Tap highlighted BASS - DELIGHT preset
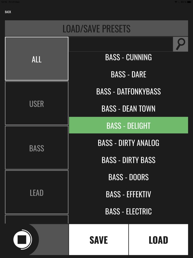This screenshot has height=258, width=193. click(x=129, y=125)
